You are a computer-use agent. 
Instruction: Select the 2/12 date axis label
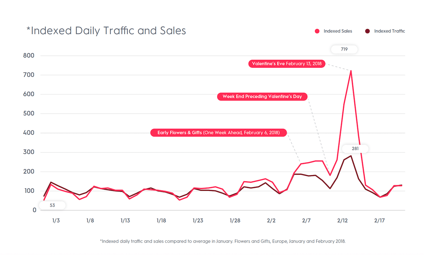pyautogui.click(x=342, y=221)
